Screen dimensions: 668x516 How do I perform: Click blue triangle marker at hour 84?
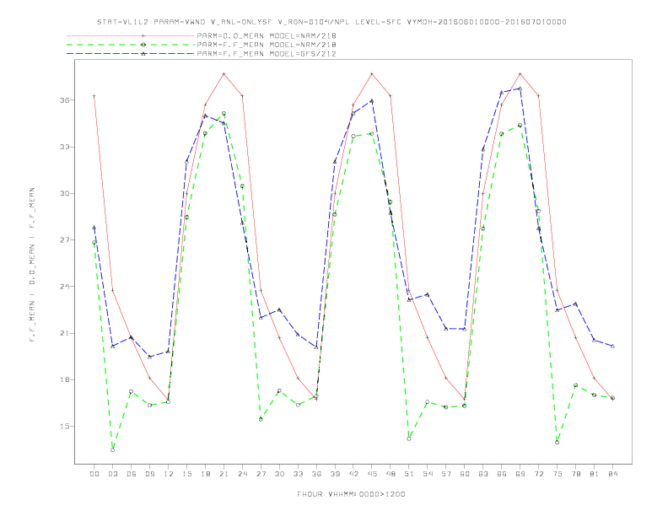tap(612, 347)
